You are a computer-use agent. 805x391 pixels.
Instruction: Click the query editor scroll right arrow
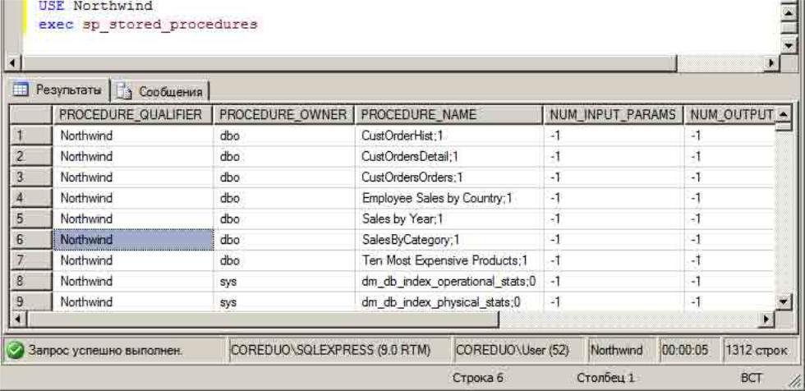(x=771, y=63)
